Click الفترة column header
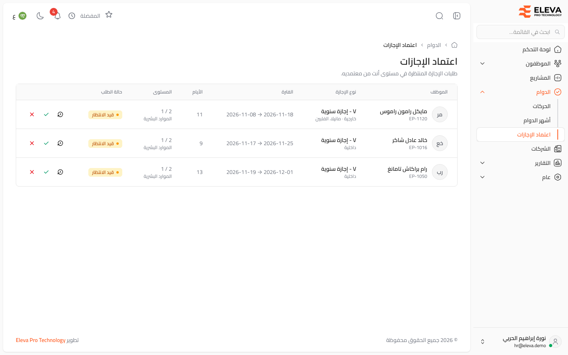This screenshot has width=568, height=355. (x=287, y=92)
